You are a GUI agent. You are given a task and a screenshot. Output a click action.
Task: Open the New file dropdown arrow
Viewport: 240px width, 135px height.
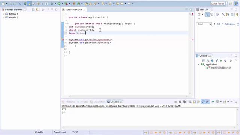7,3
